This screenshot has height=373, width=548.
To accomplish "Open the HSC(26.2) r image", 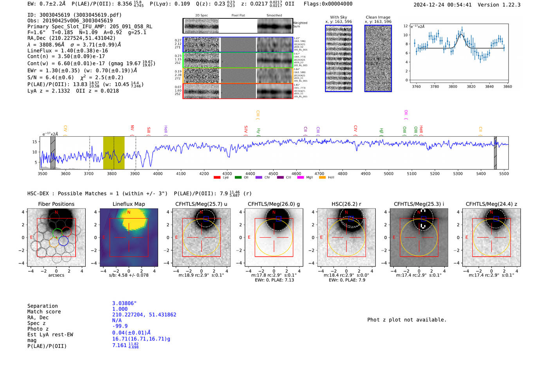I will click(x=346, y=238).
